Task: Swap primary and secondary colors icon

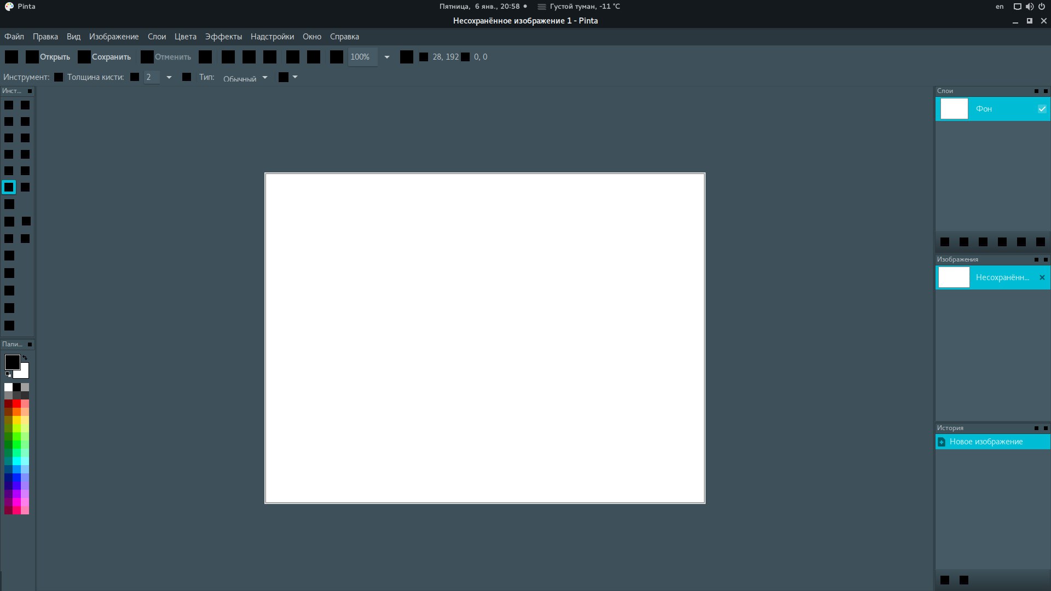Action: [x=25, y=357]
